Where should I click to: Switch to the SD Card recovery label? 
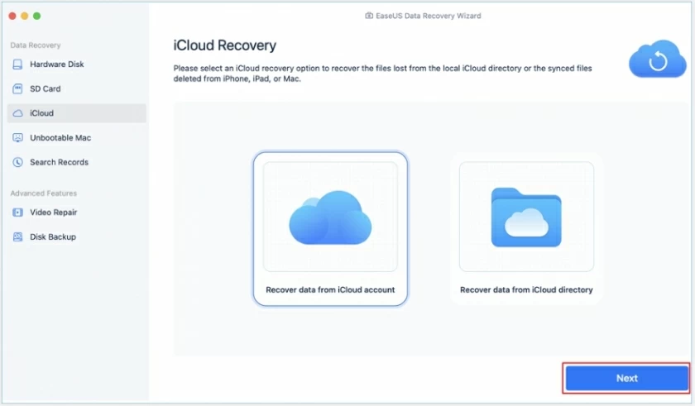[46, 88]
